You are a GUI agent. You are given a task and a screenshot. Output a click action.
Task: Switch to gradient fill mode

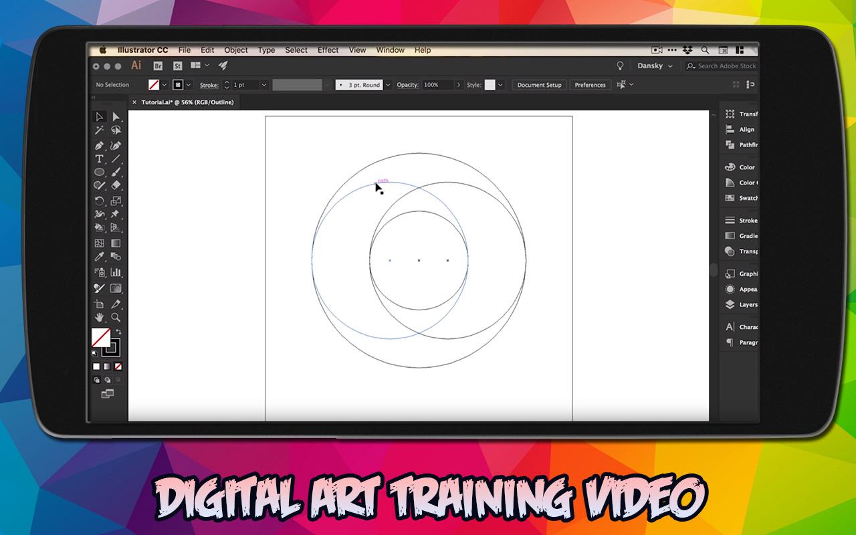(x=107, y=366)
